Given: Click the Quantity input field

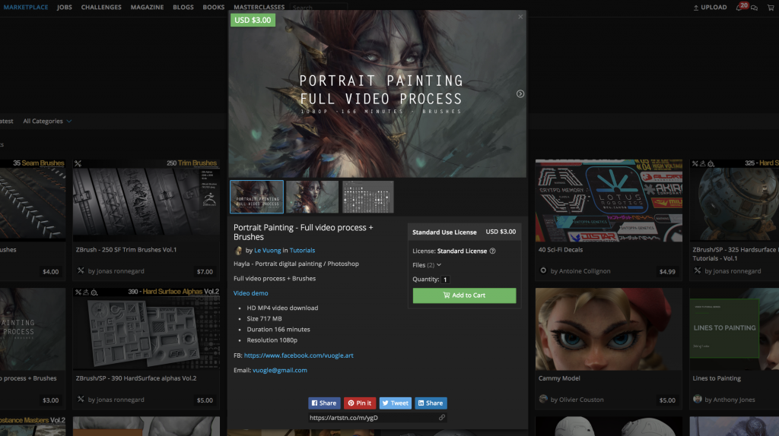Looking at the screenshot, I should [x=445, y=280].
